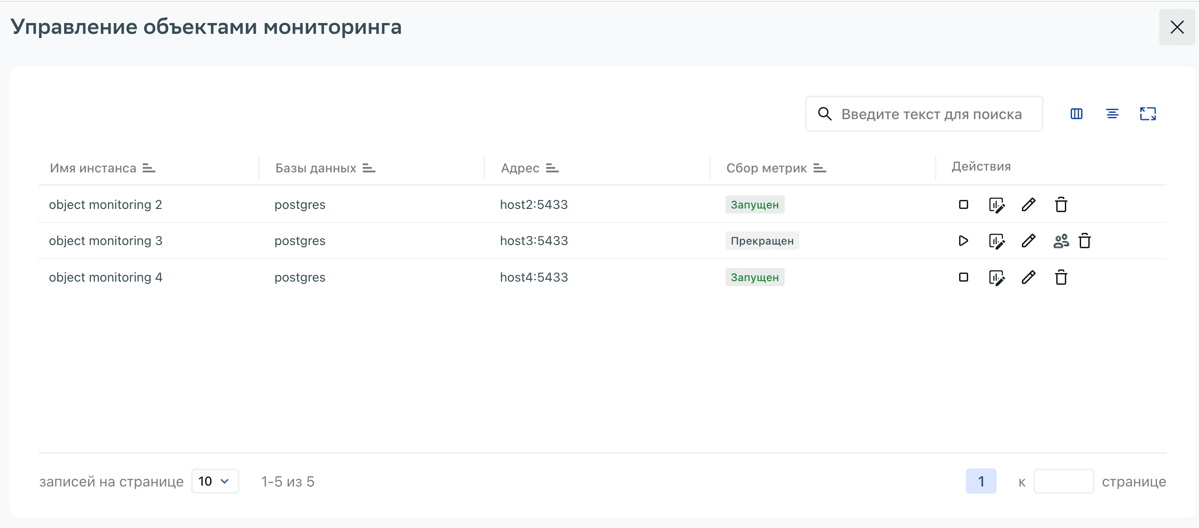Toggle sorting on the Имя инстанса column
The width and height of the screenshot is (1199, 528).
pyautogui.click(x=148, y=168)
